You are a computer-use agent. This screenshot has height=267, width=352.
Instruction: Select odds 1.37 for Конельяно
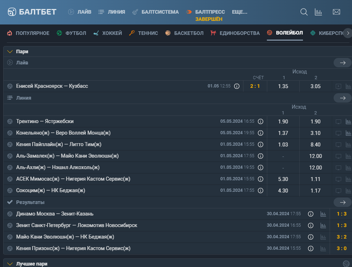(x=283, y=133)
